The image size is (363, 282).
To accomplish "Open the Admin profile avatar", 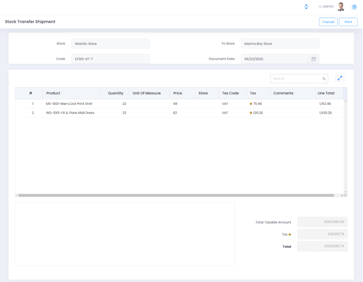I will coord(341,7).
